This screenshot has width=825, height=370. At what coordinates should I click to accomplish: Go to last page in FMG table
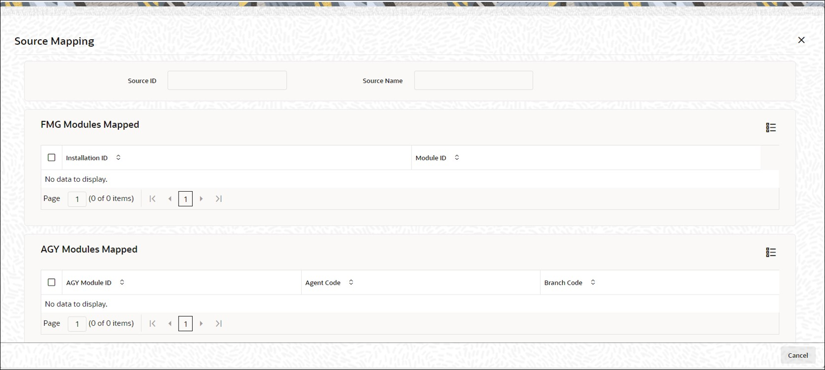pos(219,198)
